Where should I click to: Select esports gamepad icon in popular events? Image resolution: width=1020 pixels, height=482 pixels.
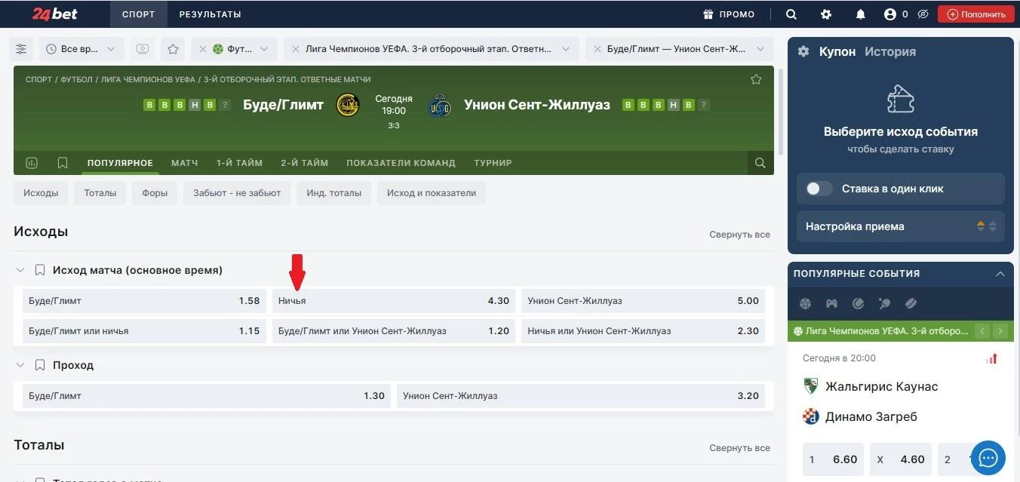(831, 303)
